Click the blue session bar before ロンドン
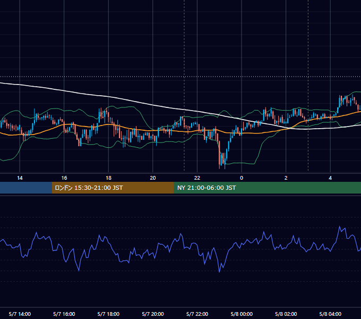The image size is (361, 319). click(26, 188)
